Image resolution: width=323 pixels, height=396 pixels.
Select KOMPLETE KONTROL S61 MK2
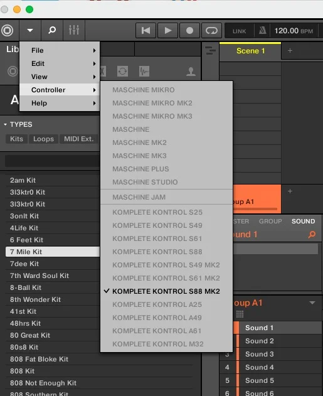[167, 278]
